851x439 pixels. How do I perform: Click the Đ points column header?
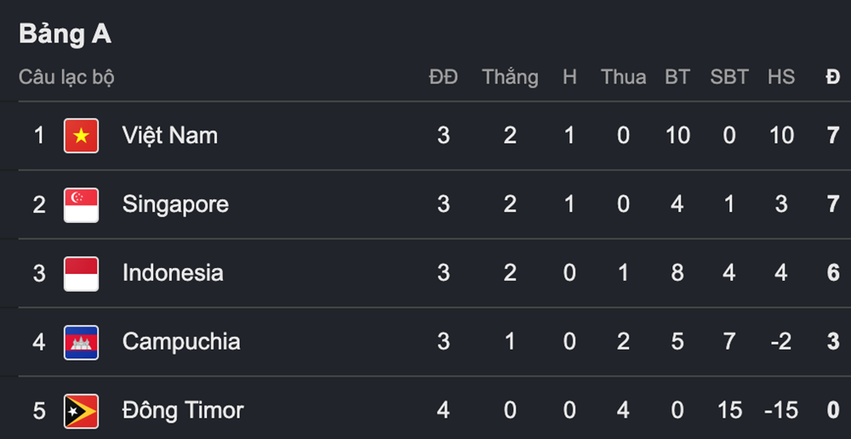tap(833, 77)
